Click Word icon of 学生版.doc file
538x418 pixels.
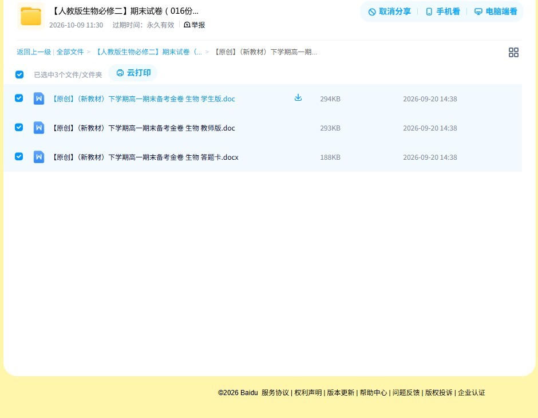coord(39,98)
